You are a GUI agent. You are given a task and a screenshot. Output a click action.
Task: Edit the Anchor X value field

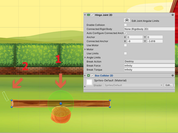pyautogui.click(x=135, y=37)
